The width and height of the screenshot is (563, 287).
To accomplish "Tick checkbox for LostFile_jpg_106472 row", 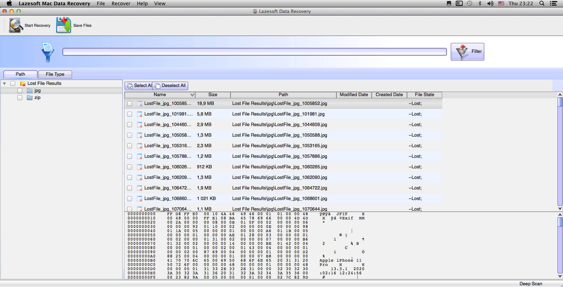I will click(x=130, y=188).
